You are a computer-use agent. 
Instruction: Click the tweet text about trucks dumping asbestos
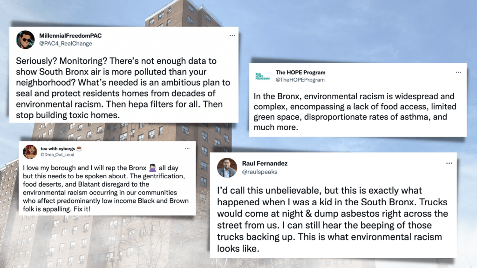tap(333, 219)
